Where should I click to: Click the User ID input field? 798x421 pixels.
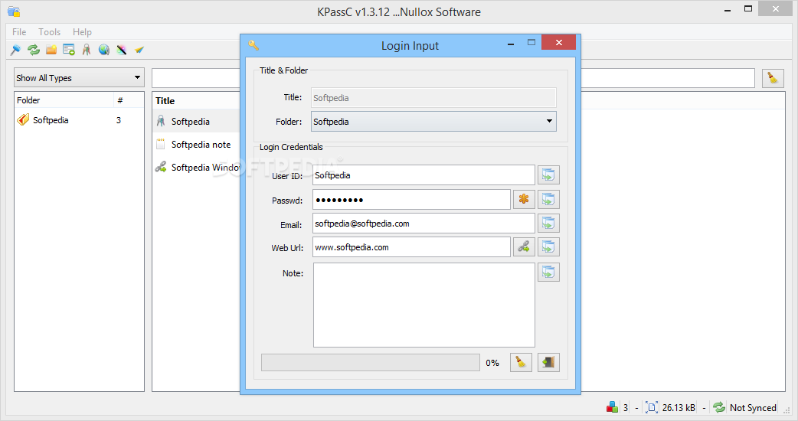424,175
